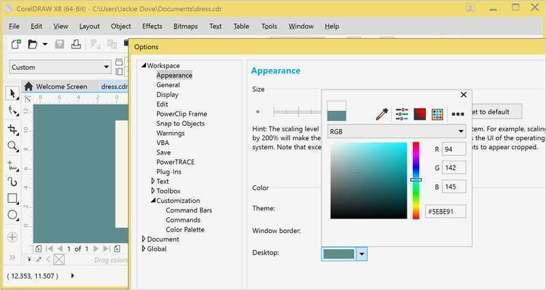Collapse the Workspace tree node

click(x=143, y=65)
